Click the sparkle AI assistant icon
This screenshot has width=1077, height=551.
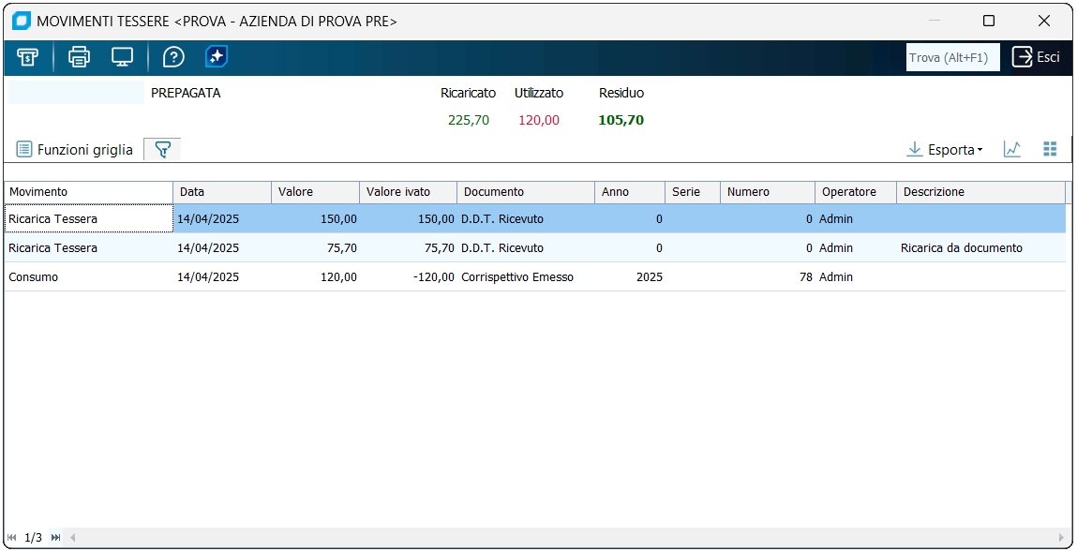(217, 57)
